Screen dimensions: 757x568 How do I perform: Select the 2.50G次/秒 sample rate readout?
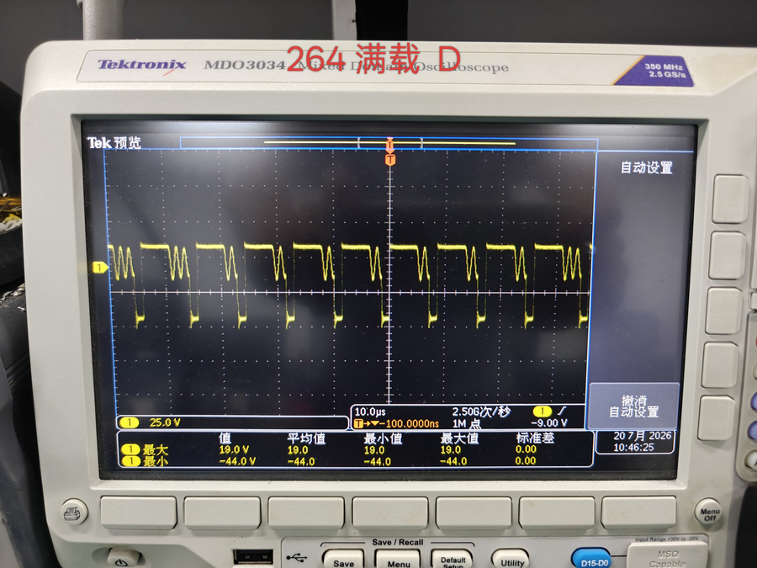coord(481,412)
